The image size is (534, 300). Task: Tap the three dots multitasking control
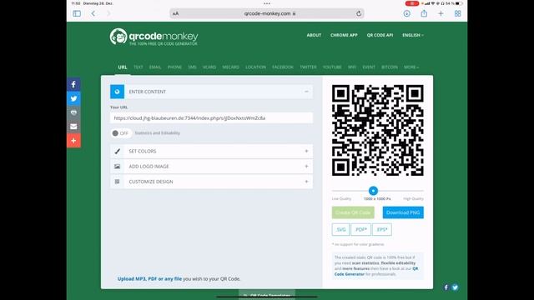click(x=267, y=3)
